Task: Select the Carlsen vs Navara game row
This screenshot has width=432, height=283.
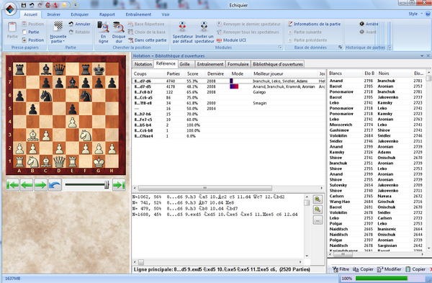Action: 376,196
